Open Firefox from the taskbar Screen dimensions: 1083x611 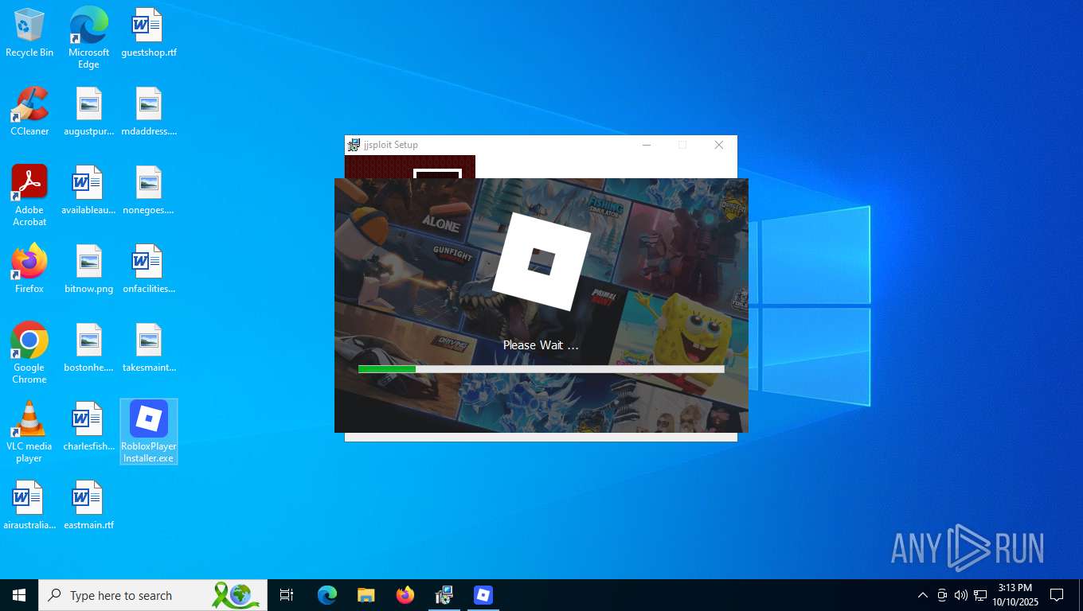[x=405, y=595]
